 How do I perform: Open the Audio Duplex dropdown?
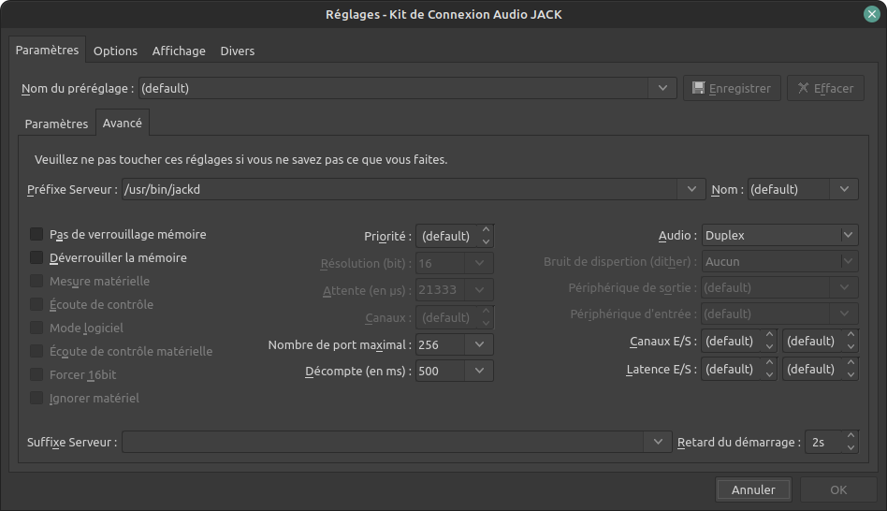tap(848, 236)
